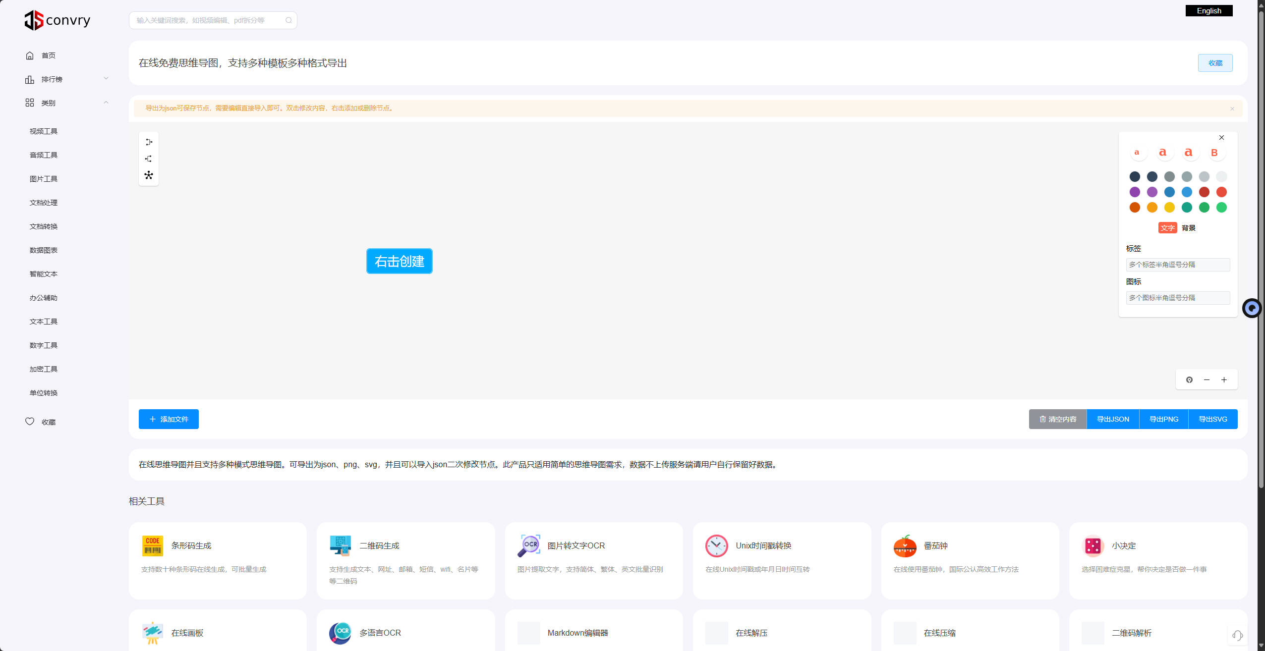Viewport: 1265px width, 651px height.
Task: Open 图片工具 category in sidebar
Action: click(x=44, y=179)
